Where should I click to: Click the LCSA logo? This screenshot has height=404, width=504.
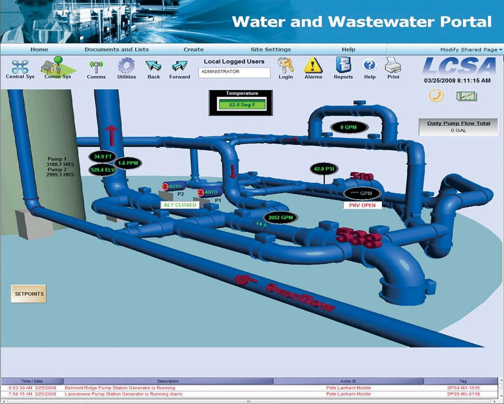[459, 66]
